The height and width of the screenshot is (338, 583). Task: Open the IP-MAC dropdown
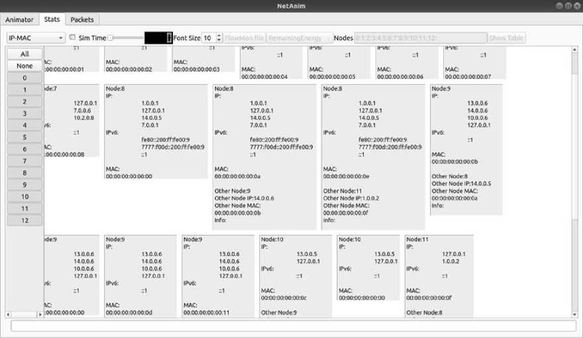[x=36, y=38]
